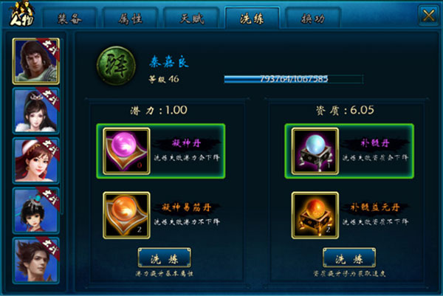Open the 装备 equipment tab
The height and width of the screenshot is (296, 443).
(x=69, y=18)
